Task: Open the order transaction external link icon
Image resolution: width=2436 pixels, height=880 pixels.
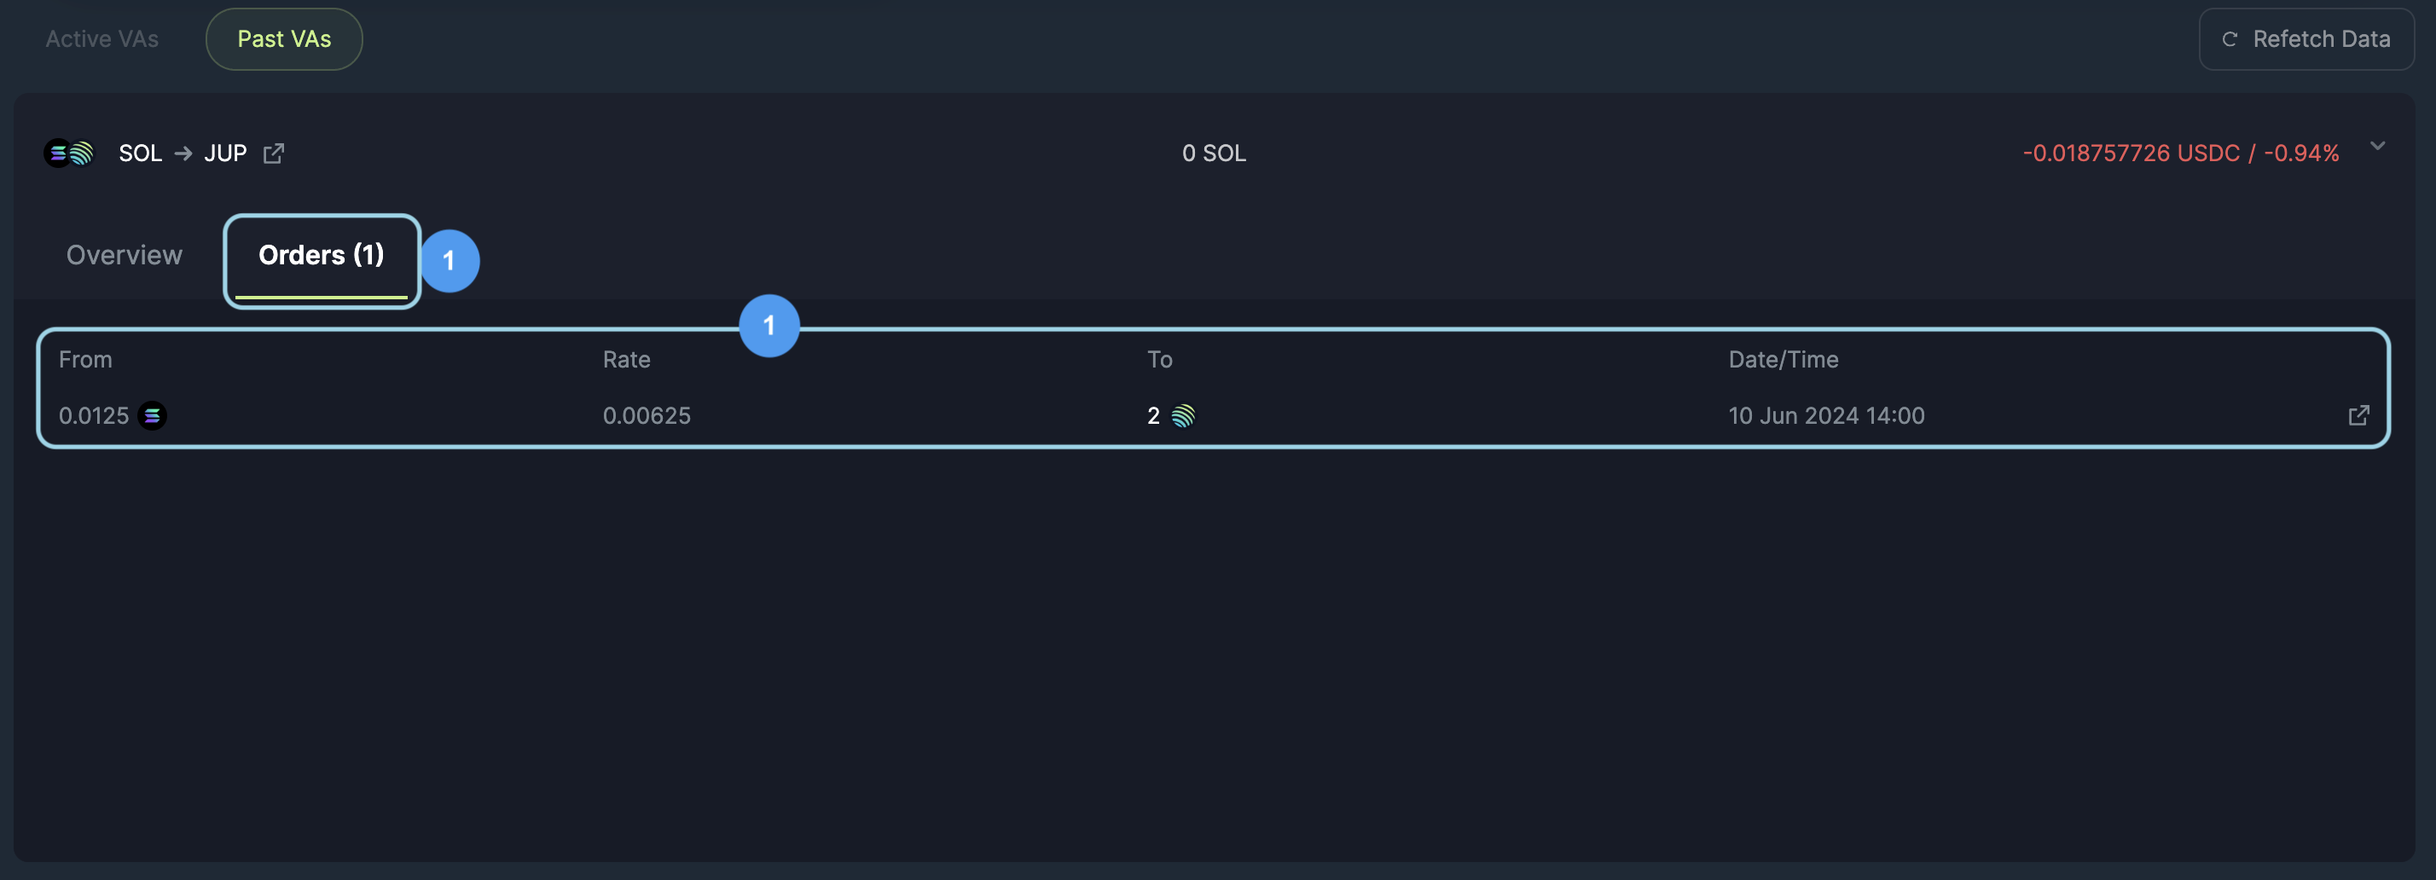Action: coord(2358,416)
